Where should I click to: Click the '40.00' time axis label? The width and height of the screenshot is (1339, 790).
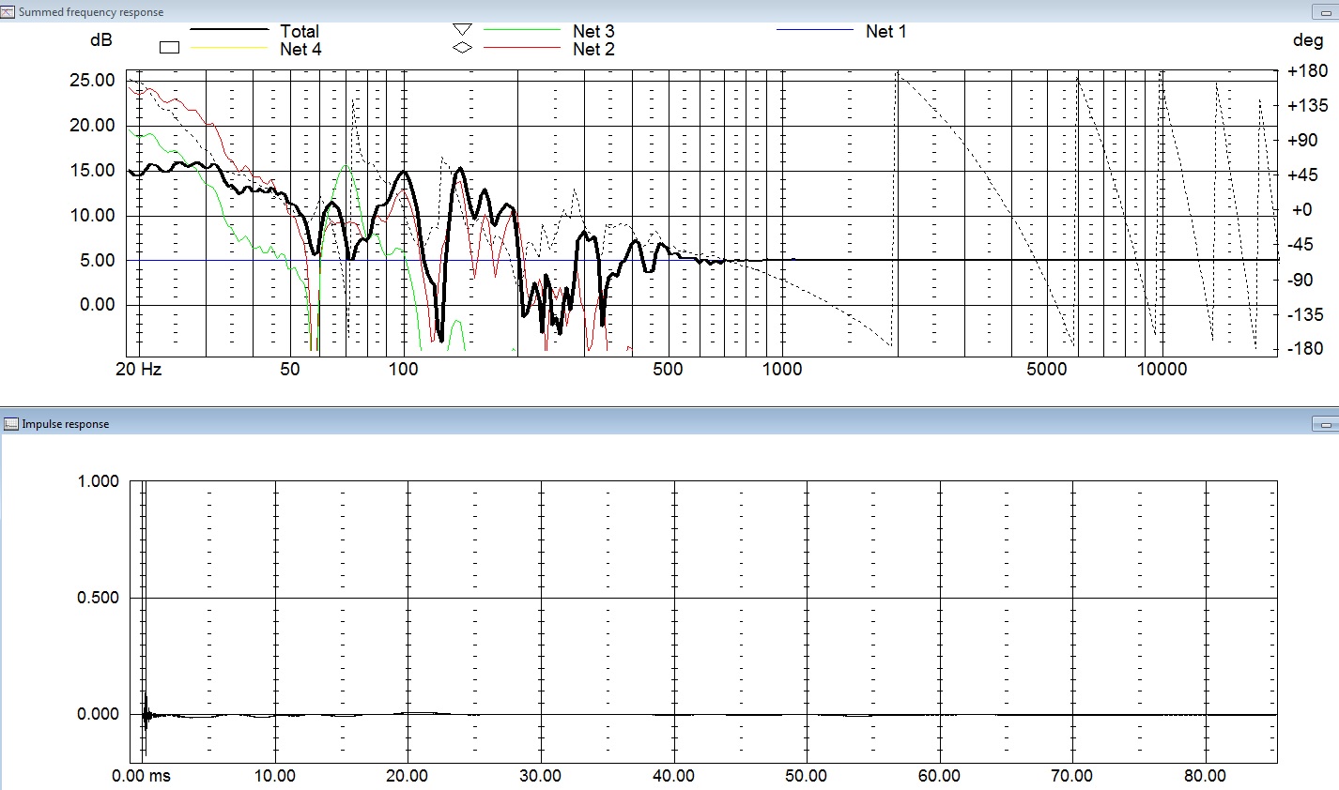point(673,776)
